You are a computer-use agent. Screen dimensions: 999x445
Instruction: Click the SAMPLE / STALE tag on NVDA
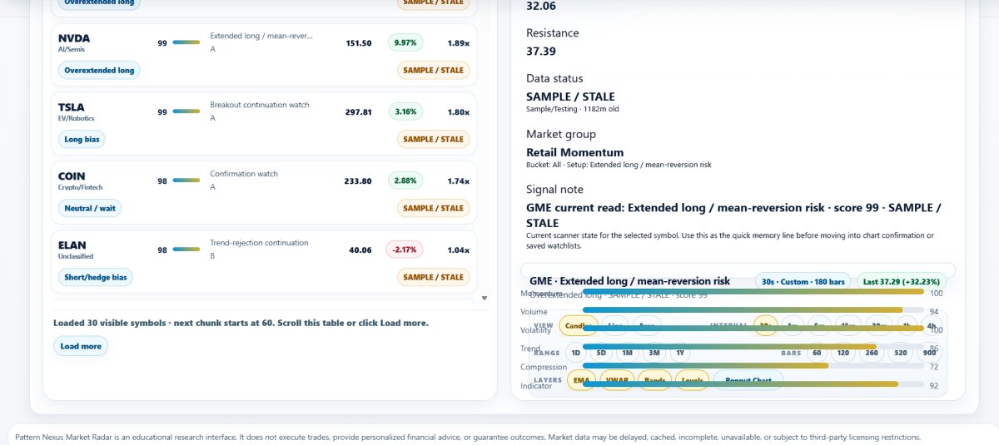433,71
